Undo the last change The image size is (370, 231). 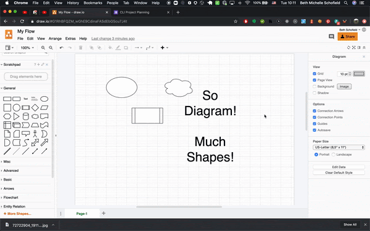coord(62,47)
